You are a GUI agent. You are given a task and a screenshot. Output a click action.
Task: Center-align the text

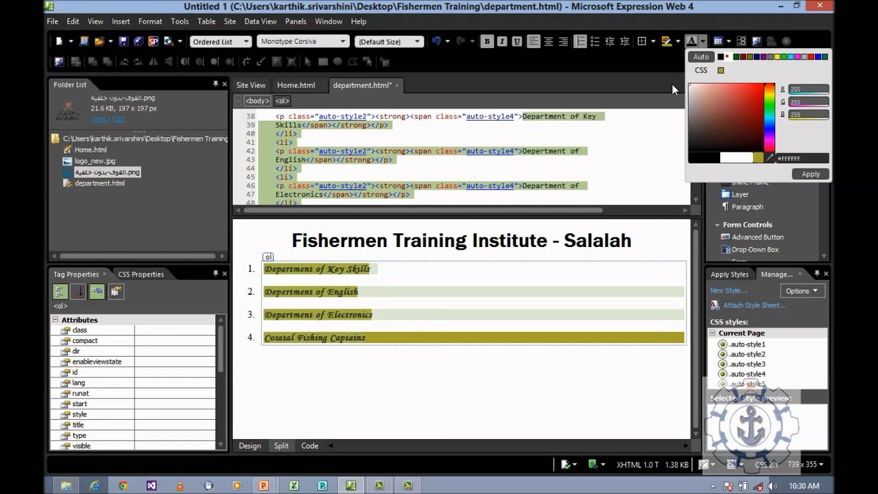[x=548, y=41]
